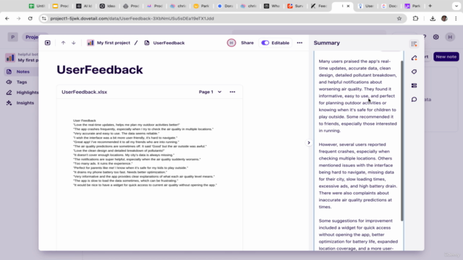Go to previous note with up arrow
The image size is (463, 260).
point(63,43)
